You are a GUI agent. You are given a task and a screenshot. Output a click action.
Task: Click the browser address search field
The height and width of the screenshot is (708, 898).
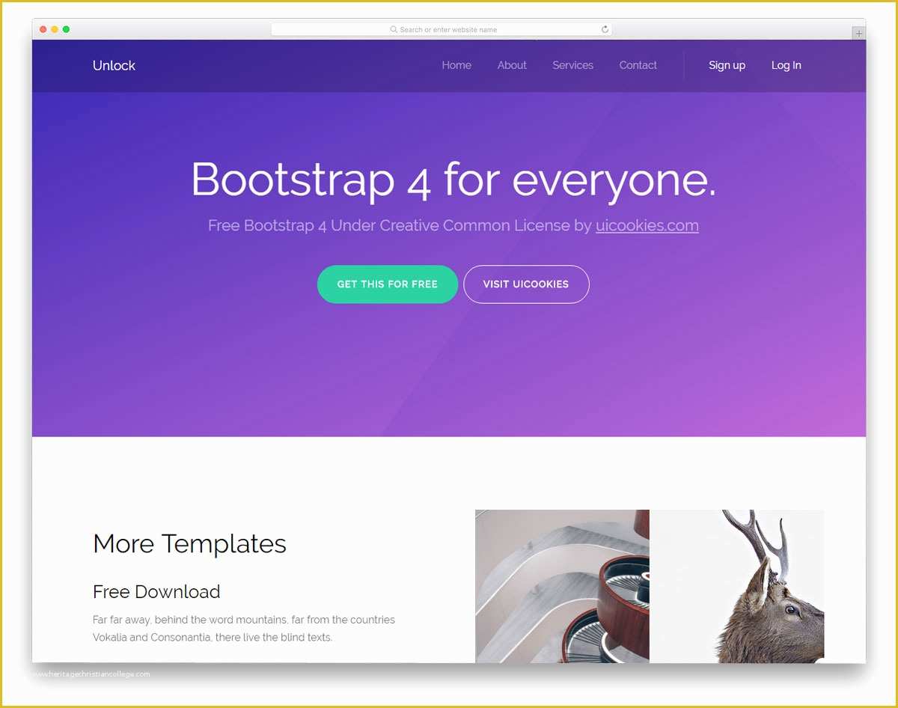pos(442,29)
